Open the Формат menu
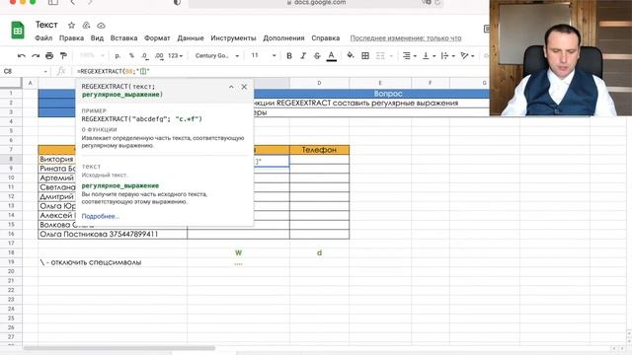The width and height of the screenshot is (632, 355). tap(157, 38)
